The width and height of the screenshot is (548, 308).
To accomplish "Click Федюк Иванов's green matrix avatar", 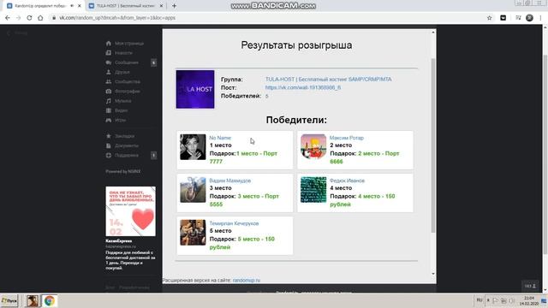I will [x=313, y=190].
